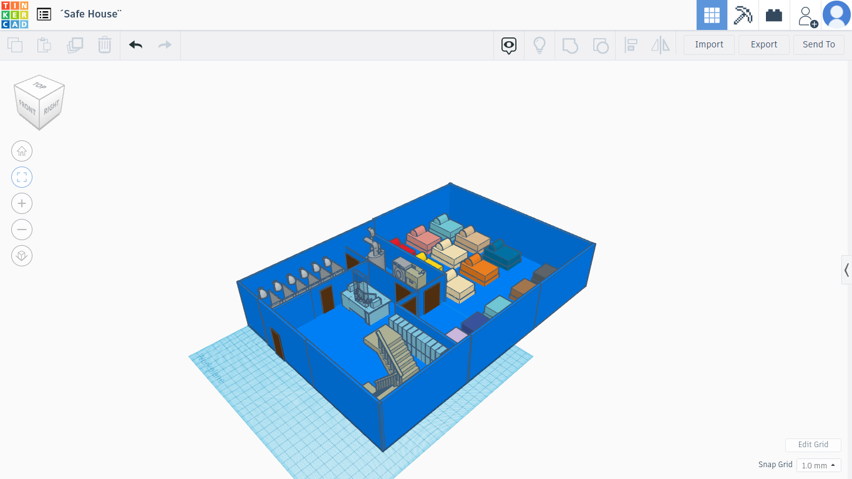Click the Tinkercad logo
The height and width of the screenshot is (479, 852).
point(14,14)
